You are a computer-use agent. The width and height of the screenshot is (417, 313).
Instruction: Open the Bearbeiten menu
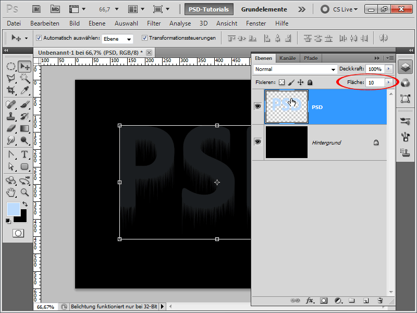45,23
